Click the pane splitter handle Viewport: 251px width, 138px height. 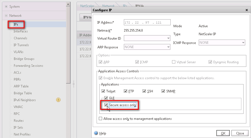(x=74, y=84)
